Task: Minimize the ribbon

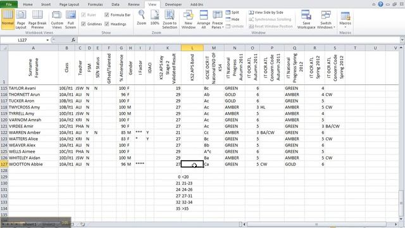Action: pos(373,4)
